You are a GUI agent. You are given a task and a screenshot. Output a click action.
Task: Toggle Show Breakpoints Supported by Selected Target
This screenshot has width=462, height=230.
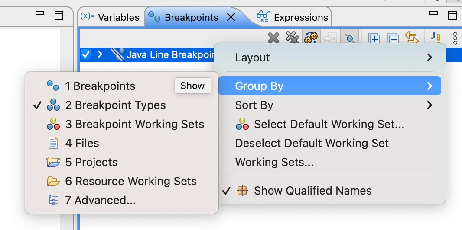coord(311,38)
